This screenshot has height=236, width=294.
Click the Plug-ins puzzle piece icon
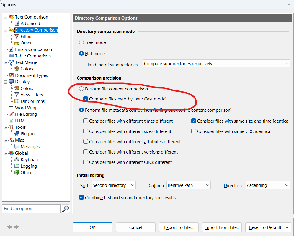[17, 133]
